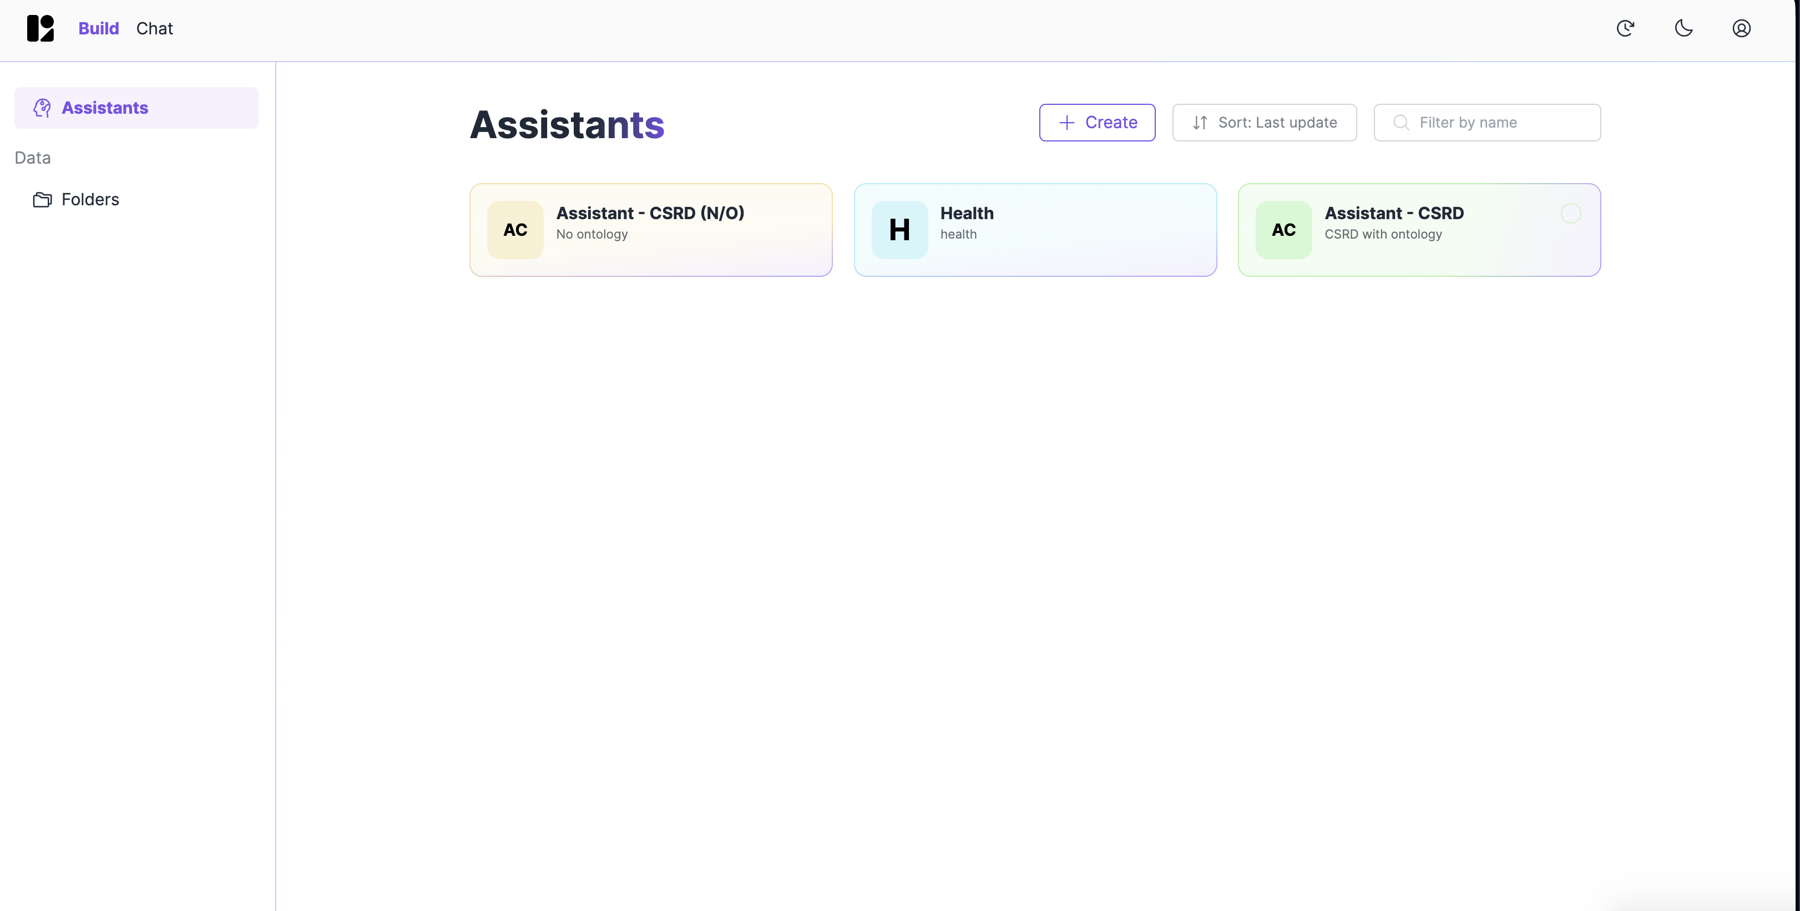Click the blue H avatar on Health card
This screenshot has height=911, width=1800.
(x=899, y=230)
